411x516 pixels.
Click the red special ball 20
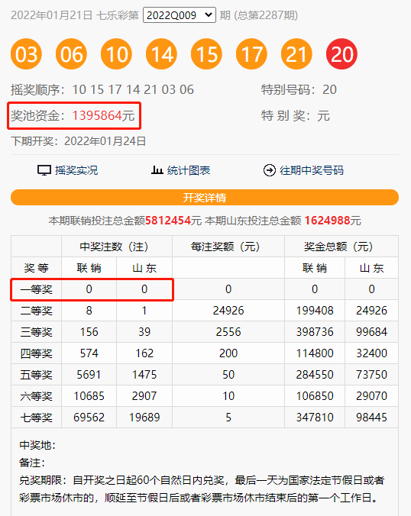coord(341,54)
